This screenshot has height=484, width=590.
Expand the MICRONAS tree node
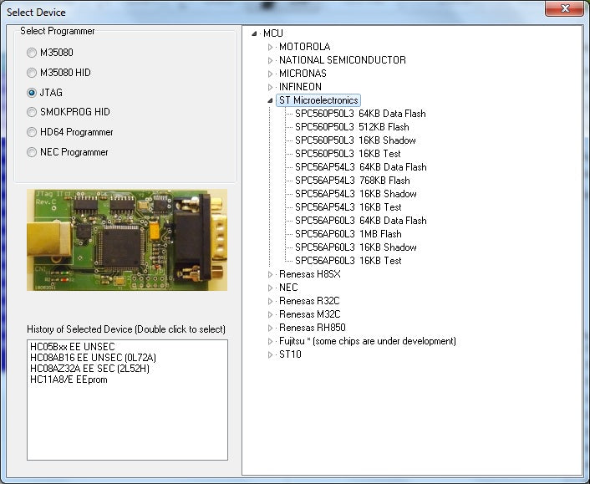270,74
